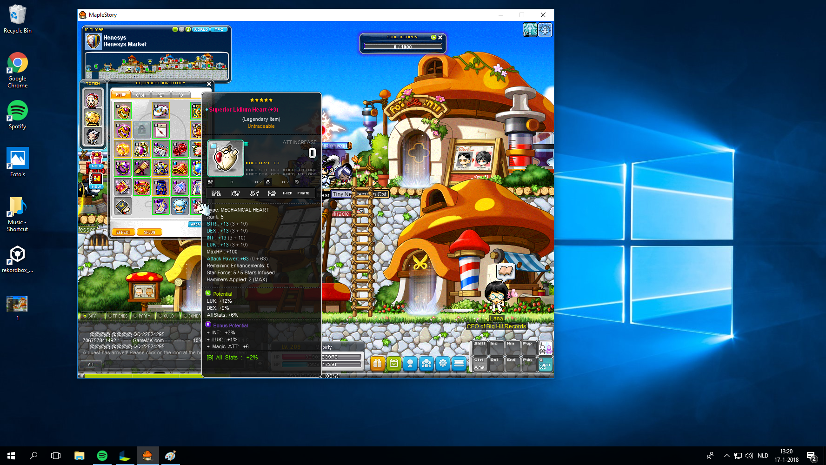Select the golden lion totem

pyautogui.click(x=93, y=118)
